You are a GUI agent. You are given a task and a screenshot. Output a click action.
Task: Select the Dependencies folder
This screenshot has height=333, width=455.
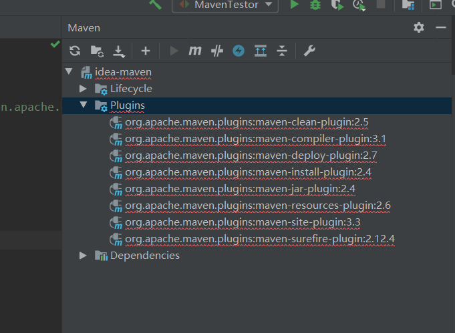tap(145, 256)
